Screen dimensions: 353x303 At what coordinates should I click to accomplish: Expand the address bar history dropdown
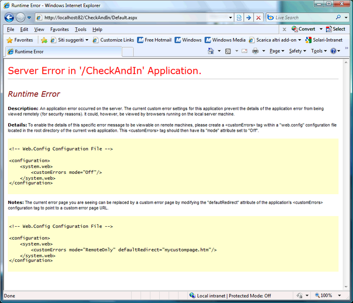point(231,18)
